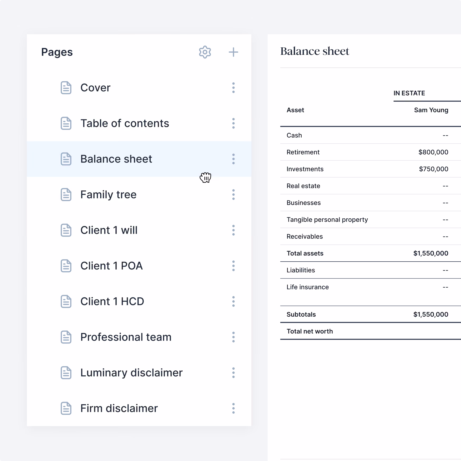Click the document icon beside Firm disclaimer
461x461 pixels.
point(66,408)
